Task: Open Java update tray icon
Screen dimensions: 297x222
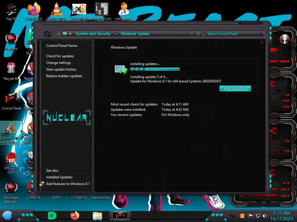Action: (242, 216)
